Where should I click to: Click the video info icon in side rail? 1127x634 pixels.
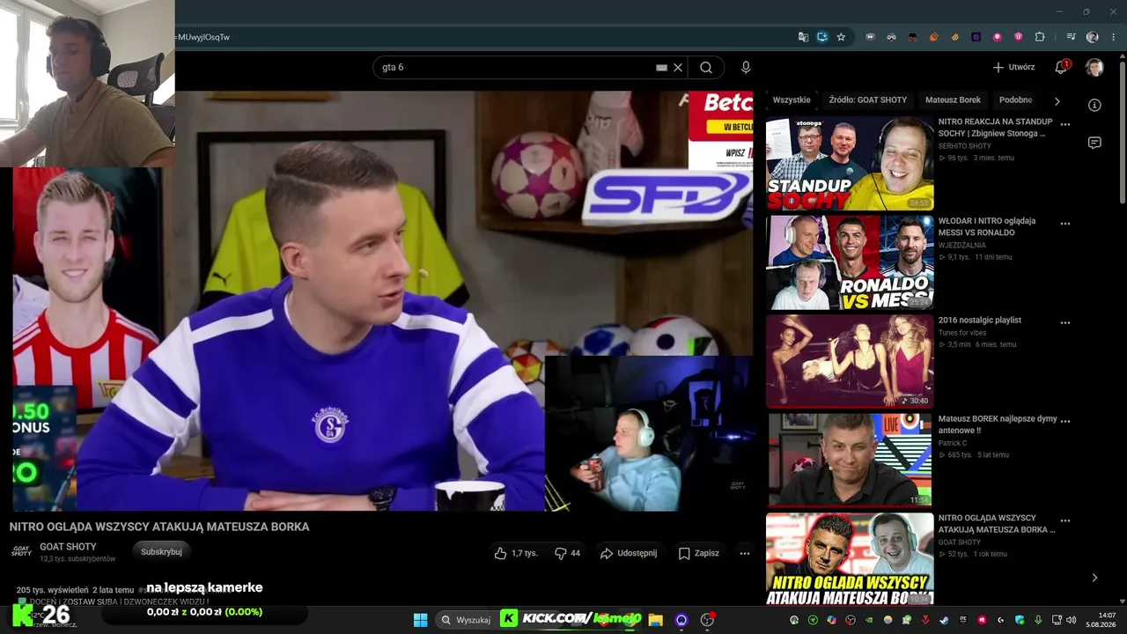(1094, 105)
